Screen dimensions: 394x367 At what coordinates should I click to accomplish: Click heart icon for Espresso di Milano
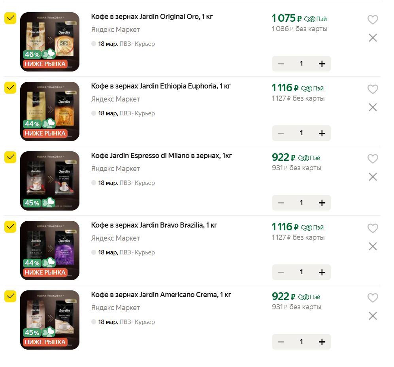pyautogui.click(x=373, y=159)
